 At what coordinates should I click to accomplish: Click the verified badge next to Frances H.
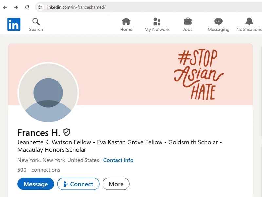click(66, 132)
